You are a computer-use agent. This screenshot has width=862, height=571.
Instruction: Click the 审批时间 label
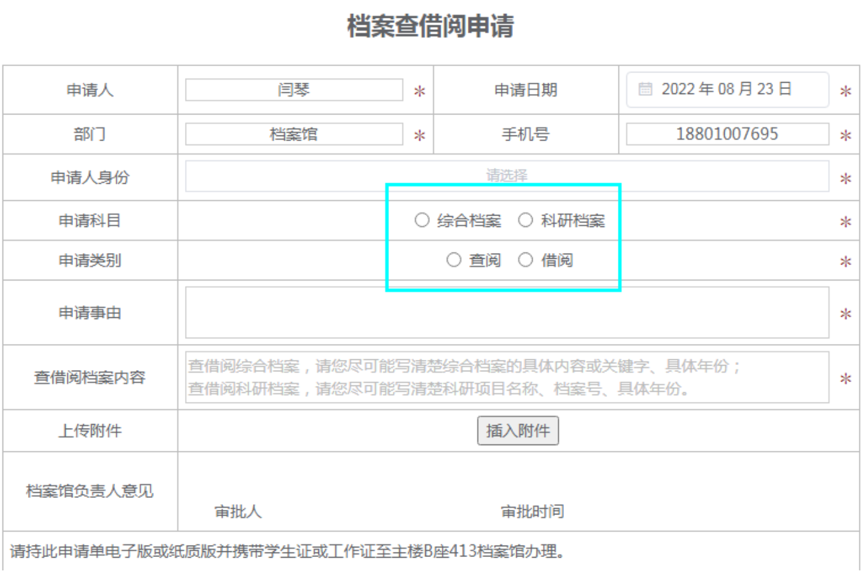pos(532,511)
